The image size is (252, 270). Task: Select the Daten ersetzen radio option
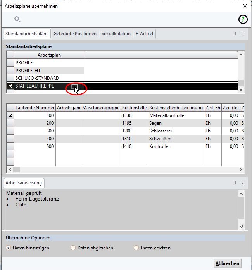point(136,248)
